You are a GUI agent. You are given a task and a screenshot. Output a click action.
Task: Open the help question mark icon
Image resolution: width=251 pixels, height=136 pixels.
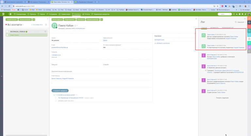tap(240, 14)
